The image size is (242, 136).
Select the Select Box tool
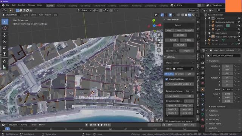pyautogui.click(x=5, y=22)
